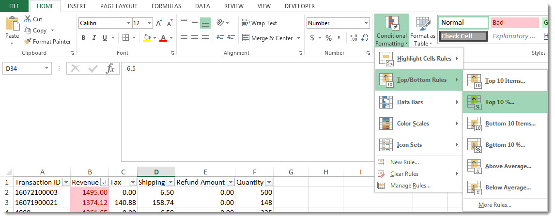Align text right
Image resolution: width=555 pixels, height=219 pixels.
click(205, 38)
